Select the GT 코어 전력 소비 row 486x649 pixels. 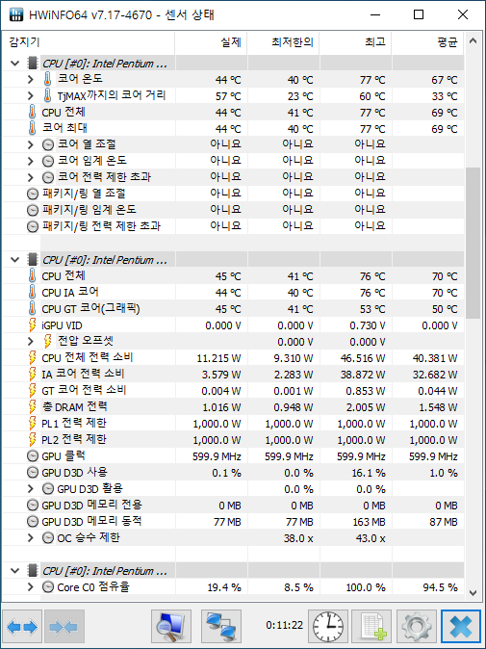[x=233, y=390]
